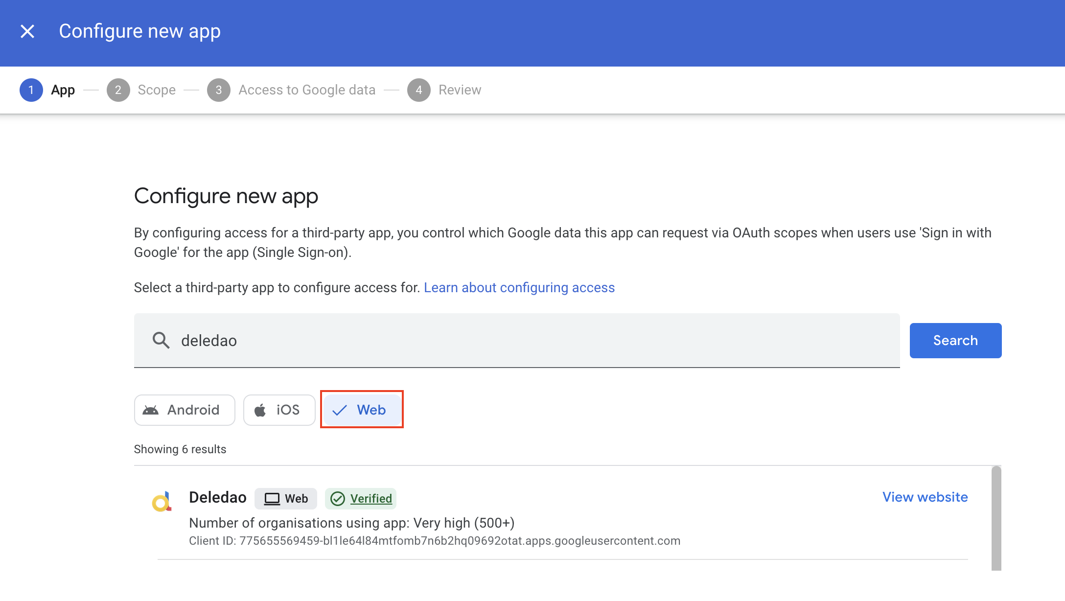Select the Deledao app result name
1065x601 pixels.
[x=218, y=497]
